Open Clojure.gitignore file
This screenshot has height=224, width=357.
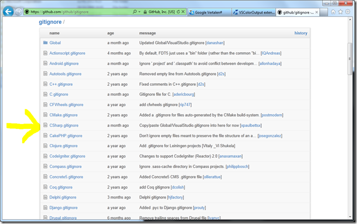pos(64,146)
